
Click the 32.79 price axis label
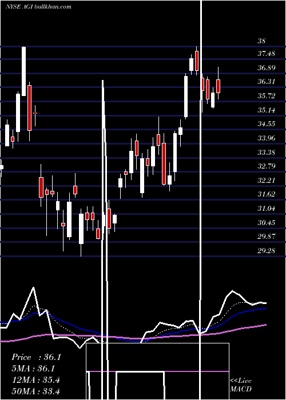click(x=267, y=166)
